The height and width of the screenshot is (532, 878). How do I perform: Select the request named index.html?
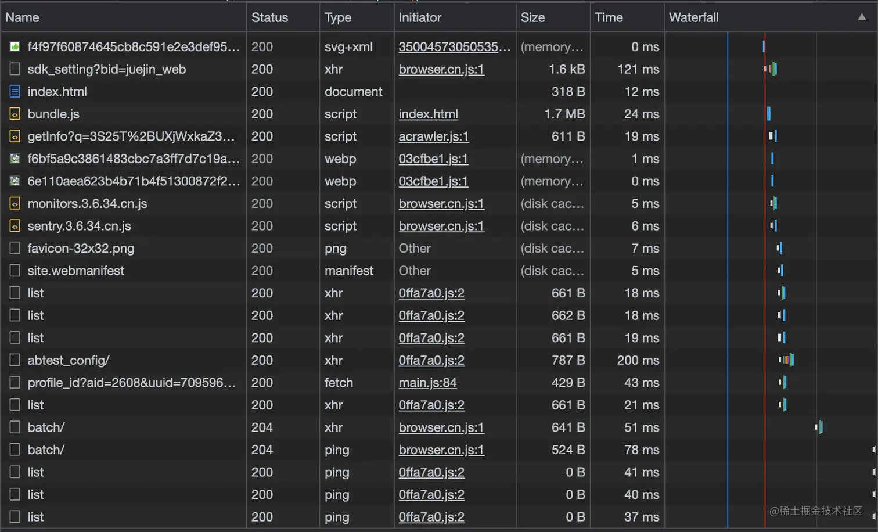(x=57, y=91)
